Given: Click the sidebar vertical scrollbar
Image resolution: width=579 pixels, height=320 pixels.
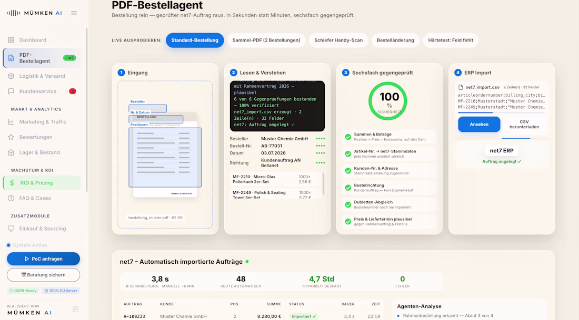Looking at the screenshot, I should [x=87, y=110].
